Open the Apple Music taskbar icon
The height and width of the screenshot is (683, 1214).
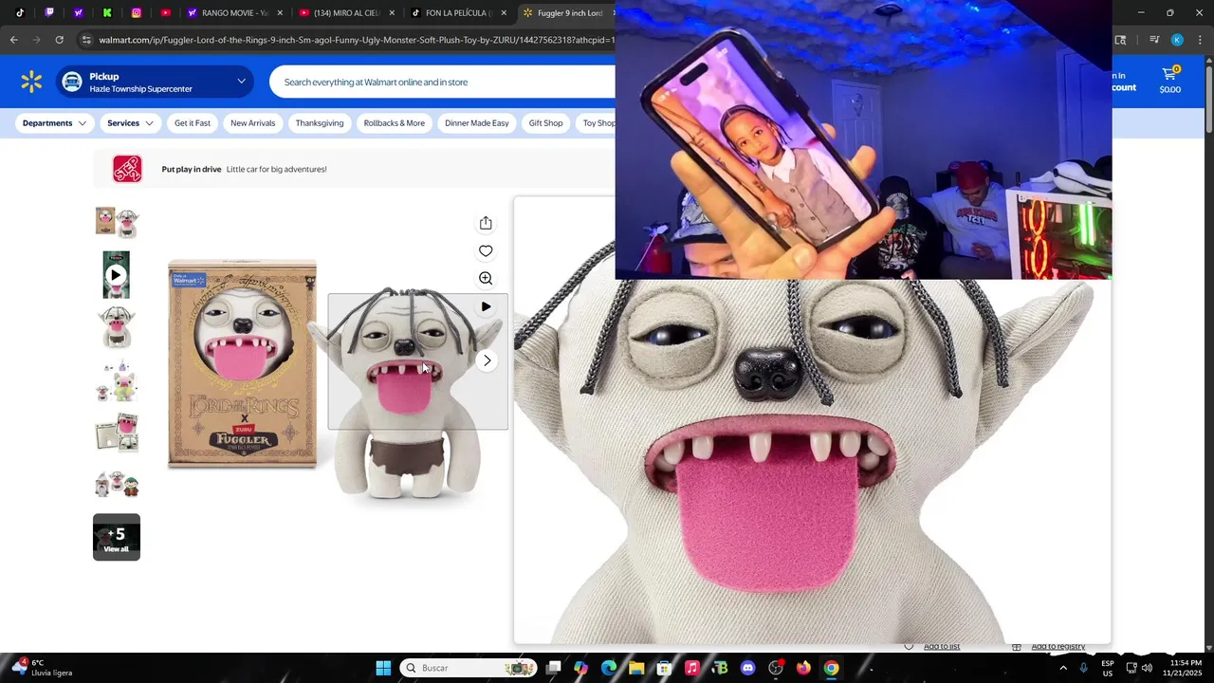[x=691, y=668]
